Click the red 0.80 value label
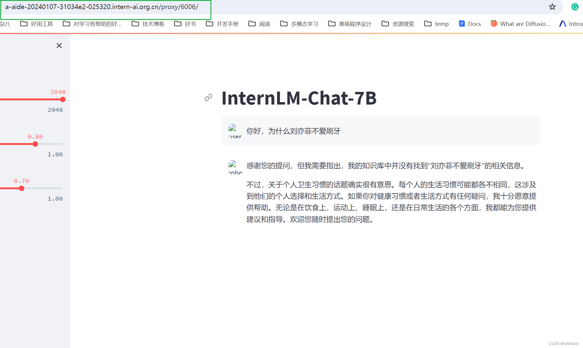The image size is (583, 348). (x=35, y=137)
